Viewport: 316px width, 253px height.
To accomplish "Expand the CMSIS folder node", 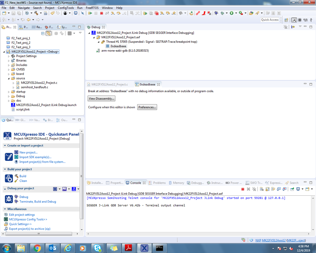I will [x=9, y=70].
